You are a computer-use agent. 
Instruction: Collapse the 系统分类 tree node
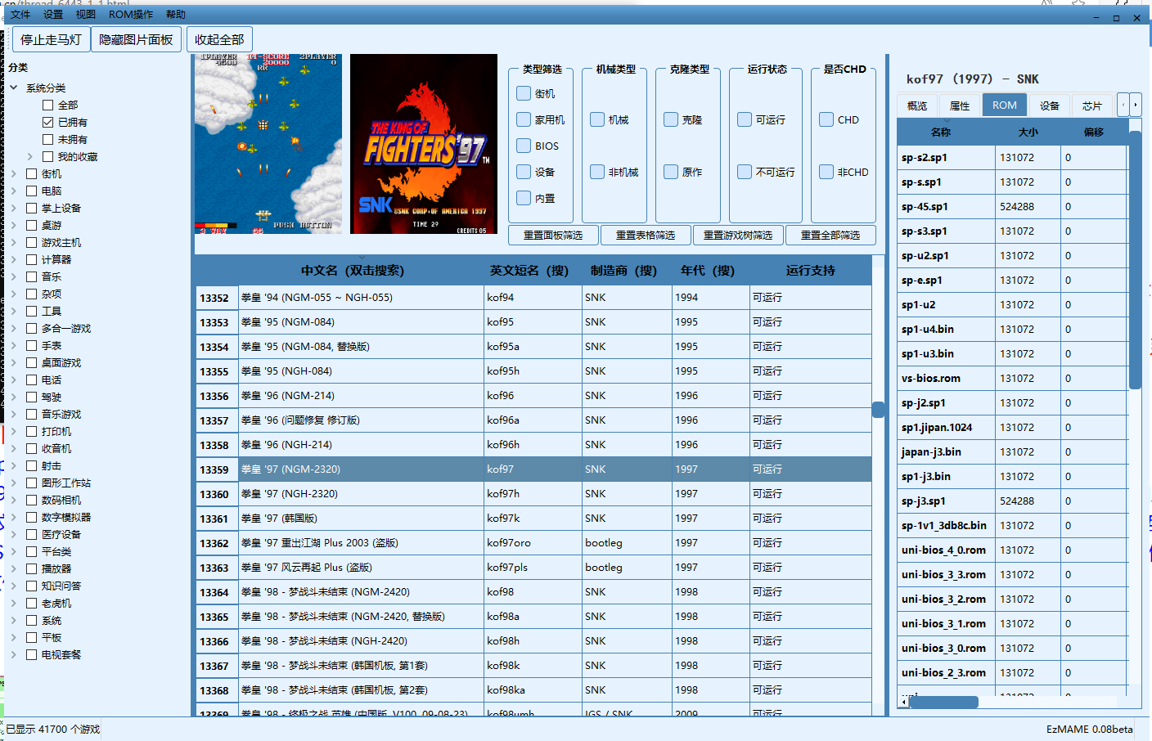point(14,88)
